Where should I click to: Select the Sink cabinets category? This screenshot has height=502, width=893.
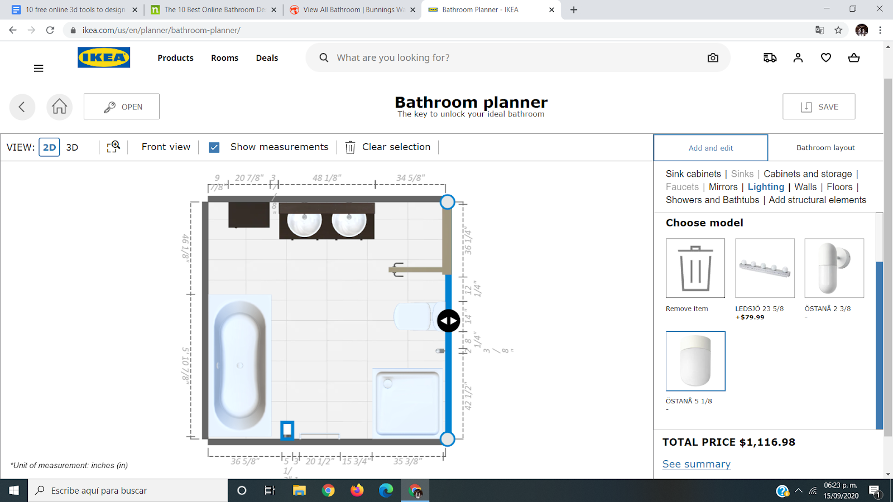click(x=693, y=174)
